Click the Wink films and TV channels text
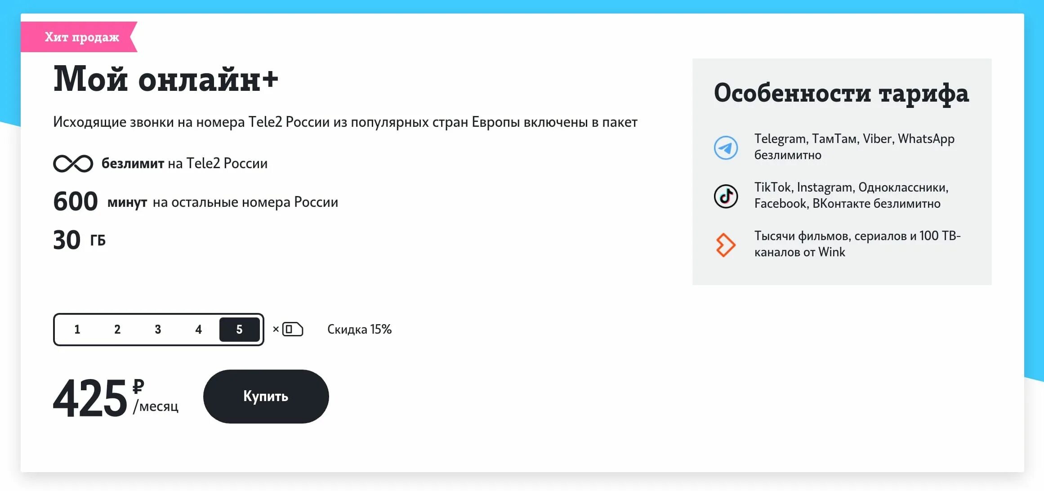The width and height of the screenshot is (1044, 491). click(x=857, y=244)
